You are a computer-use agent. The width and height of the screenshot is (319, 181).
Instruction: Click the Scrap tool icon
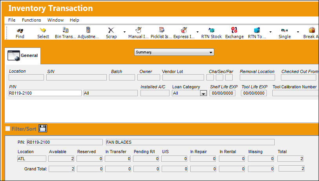[x=111, y=30]
